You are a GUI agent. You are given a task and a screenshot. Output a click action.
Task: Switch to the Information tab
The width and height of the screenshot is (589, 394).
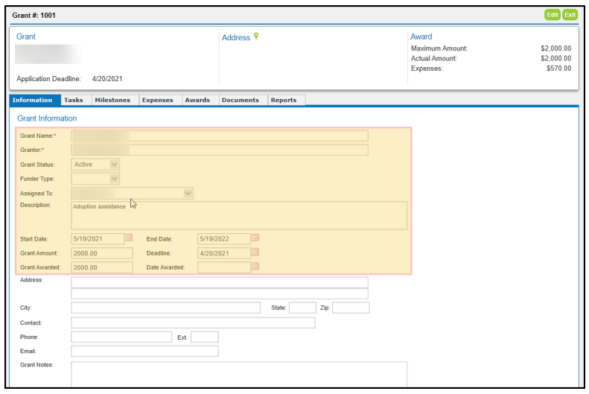coord(35,100)
